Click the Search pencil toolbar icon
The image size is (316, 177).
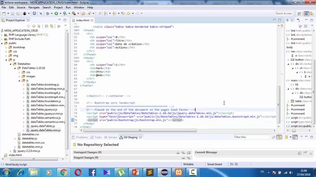click(89, 13)
